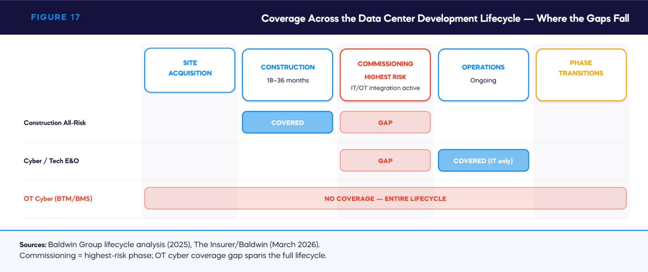Click the HIGHEST RISK text
This screenshot has height=272, width=648.
tap(385, 77)
